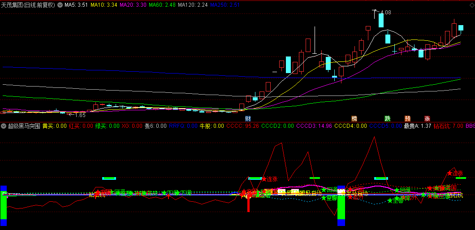Click the 1.65 low price annotation
Screen dimensions: 475x230
tap(80, 115)
